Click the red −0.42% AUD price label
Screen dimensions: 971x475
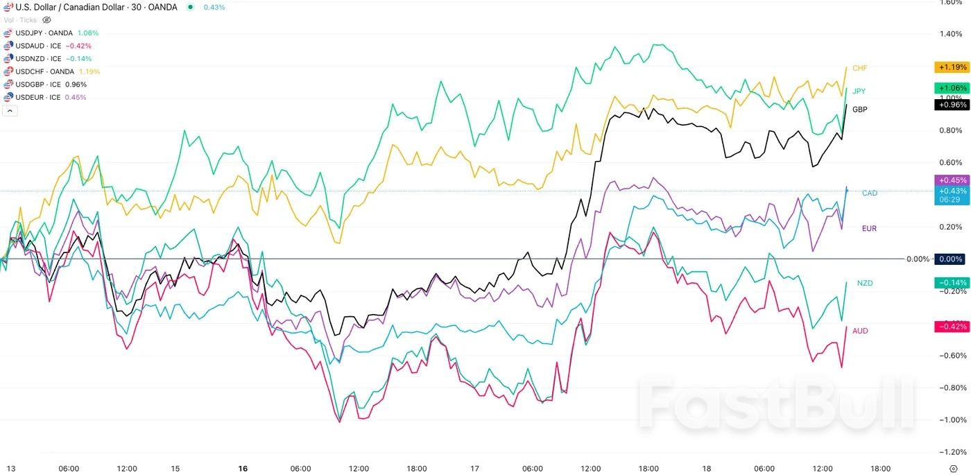pos(951,327)
